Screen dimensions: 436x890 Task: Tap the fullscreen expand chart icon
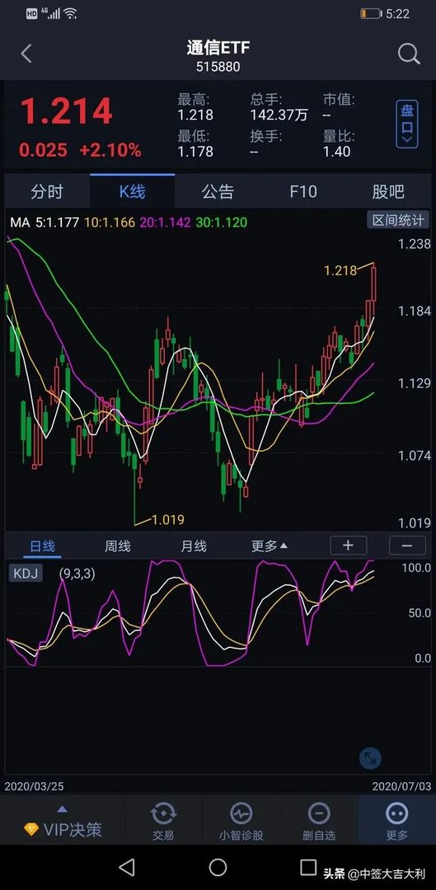tap(370, 757)
